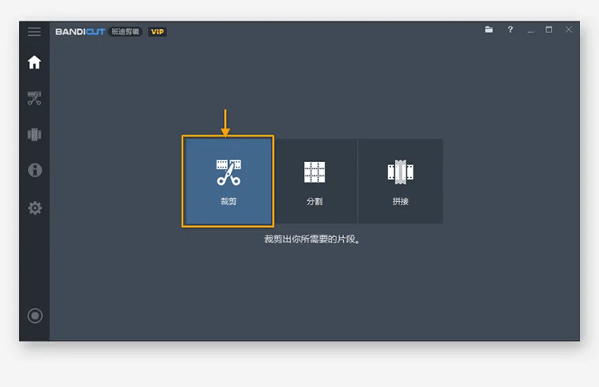Choose the 裁剪 (cut) tile
The height and width of the screenshot is (387, 599).
228,181
